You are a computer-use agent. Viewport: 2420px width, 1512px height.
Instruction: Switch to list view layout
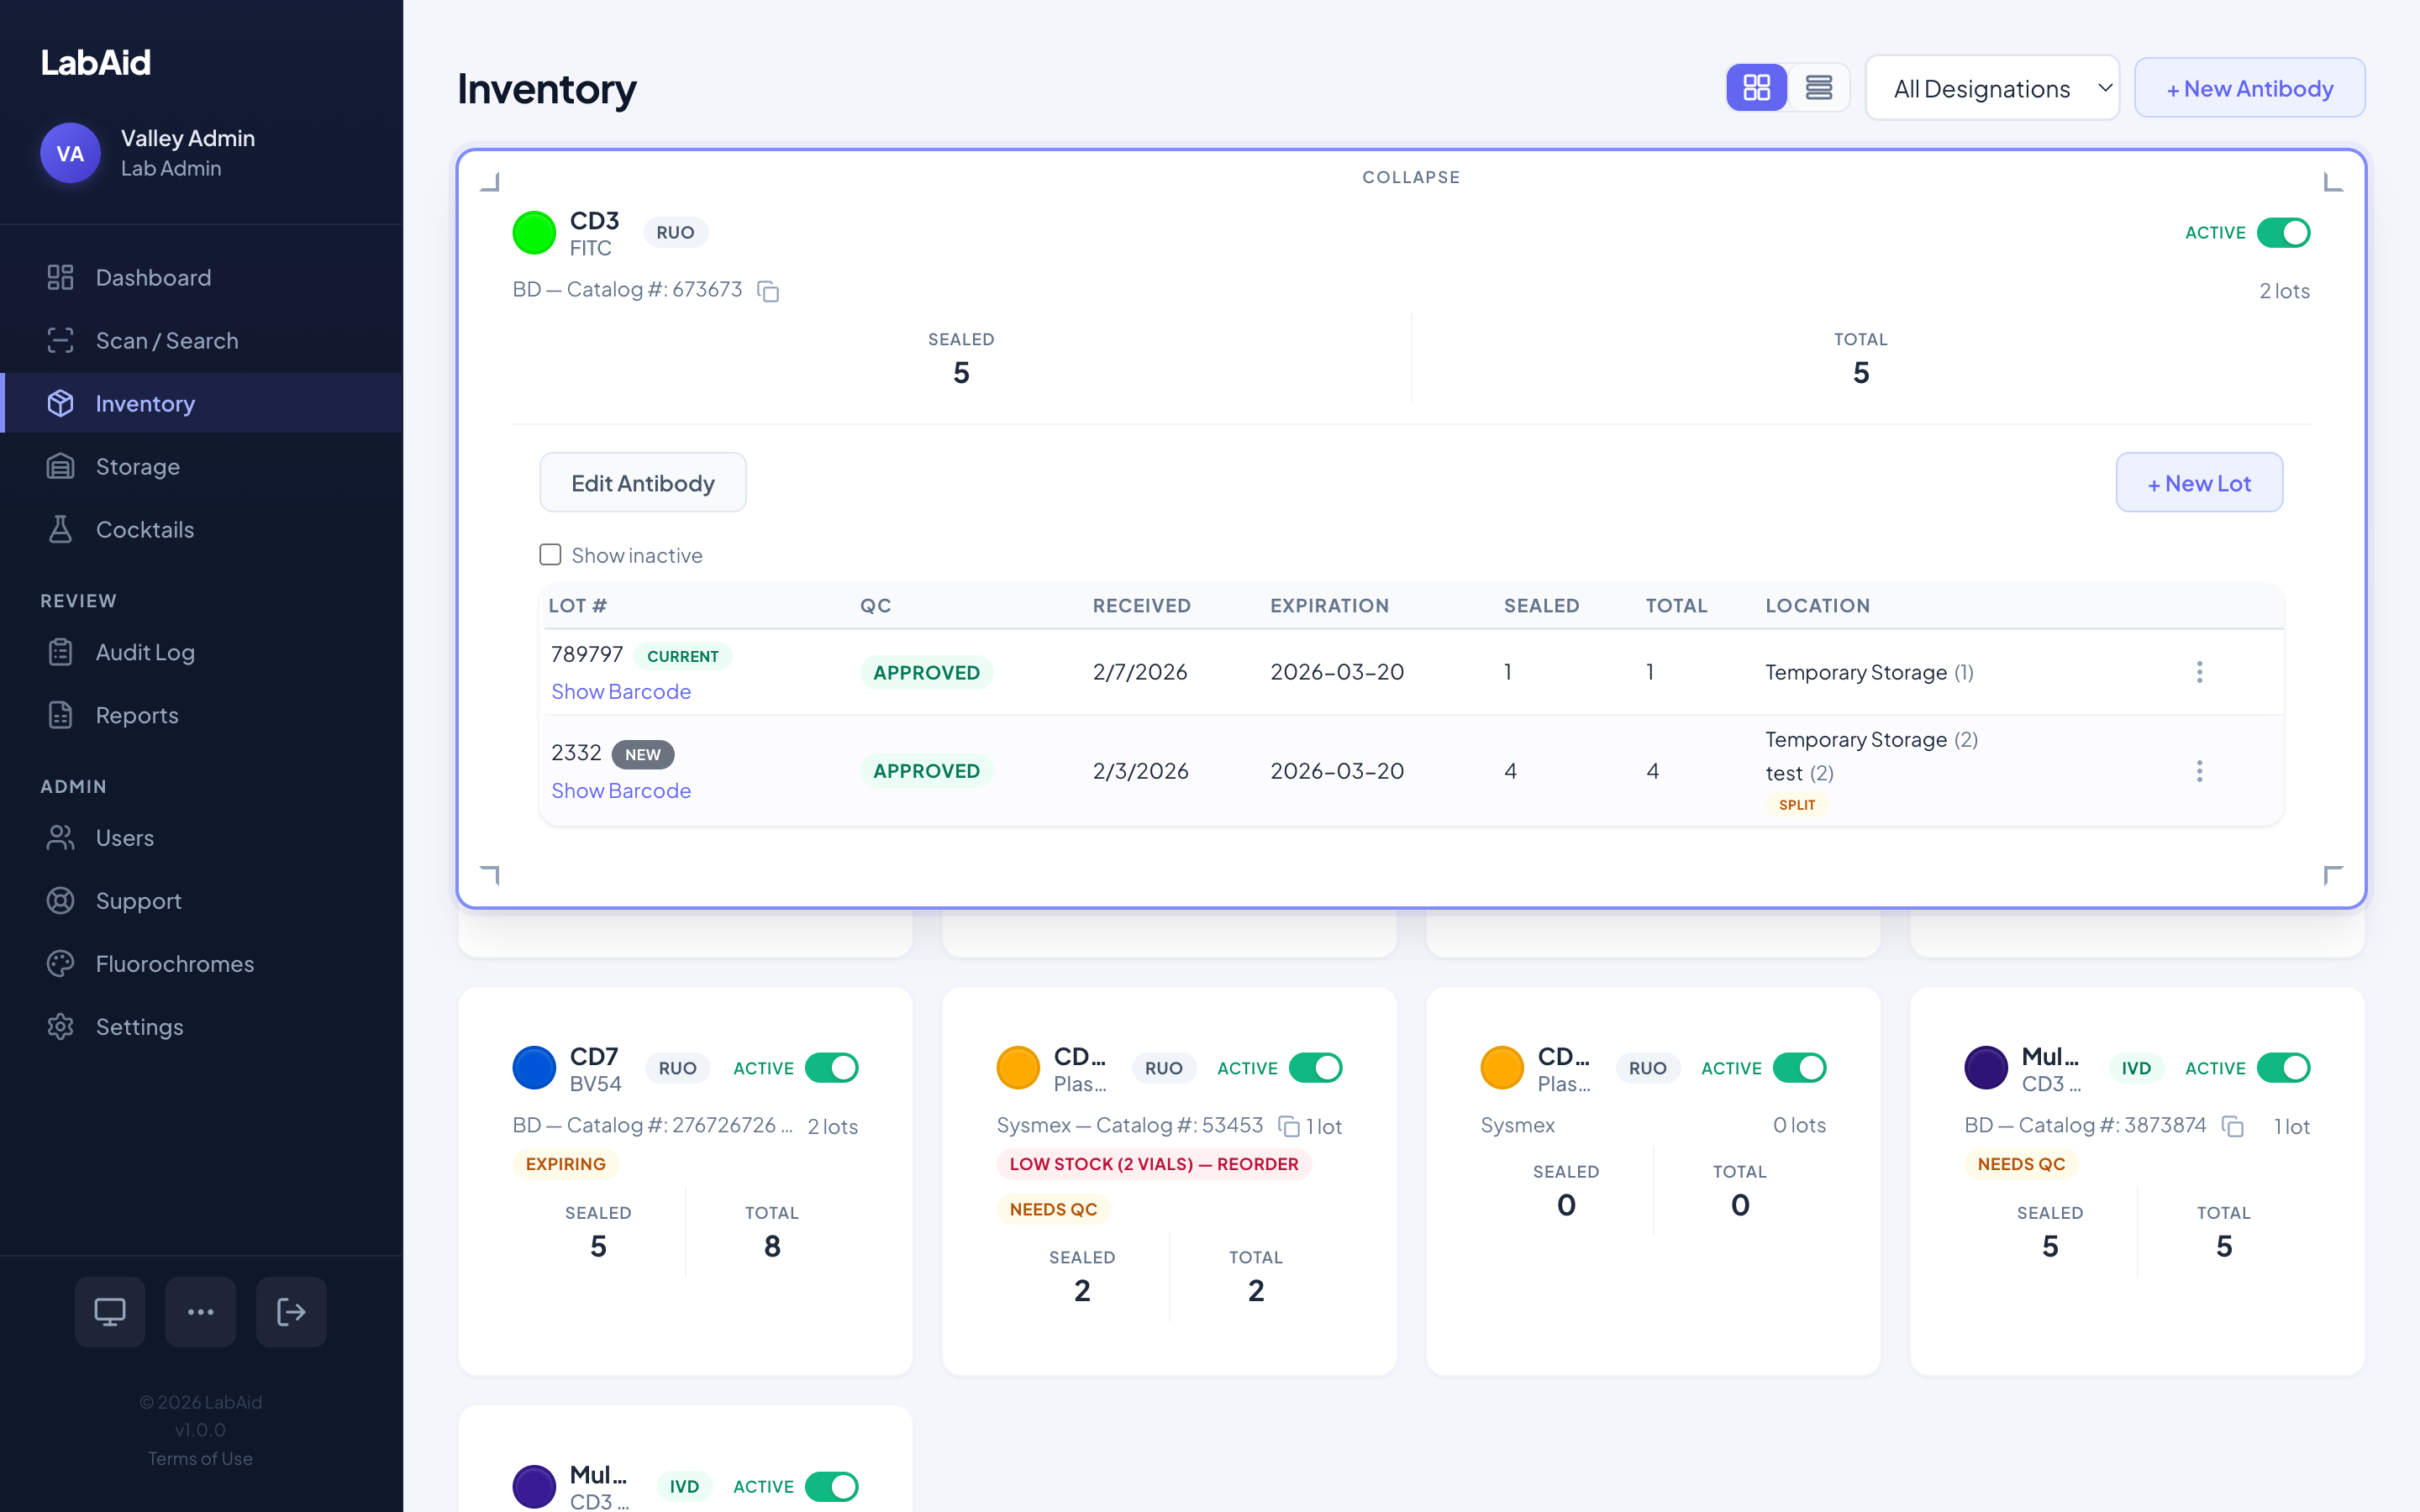1818,88
